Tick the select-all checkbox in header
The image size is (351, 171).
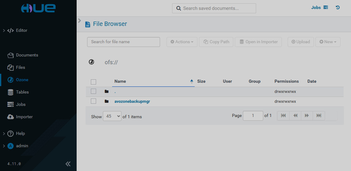pos(94,82)
